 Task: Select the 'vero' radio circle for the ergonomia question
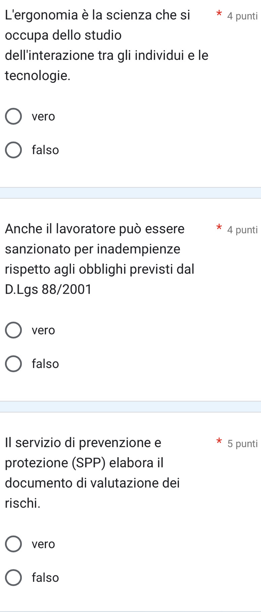tap(13, 116)
